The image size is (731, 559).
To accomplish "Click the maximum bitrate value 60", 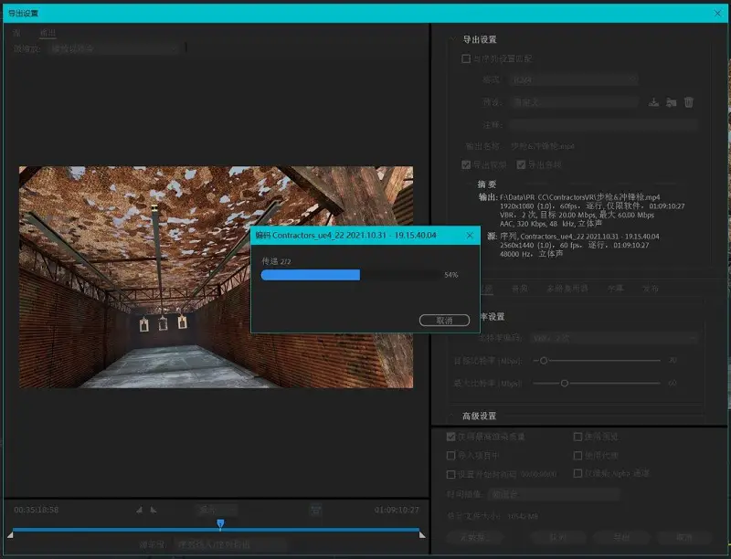I will (673, 383).
